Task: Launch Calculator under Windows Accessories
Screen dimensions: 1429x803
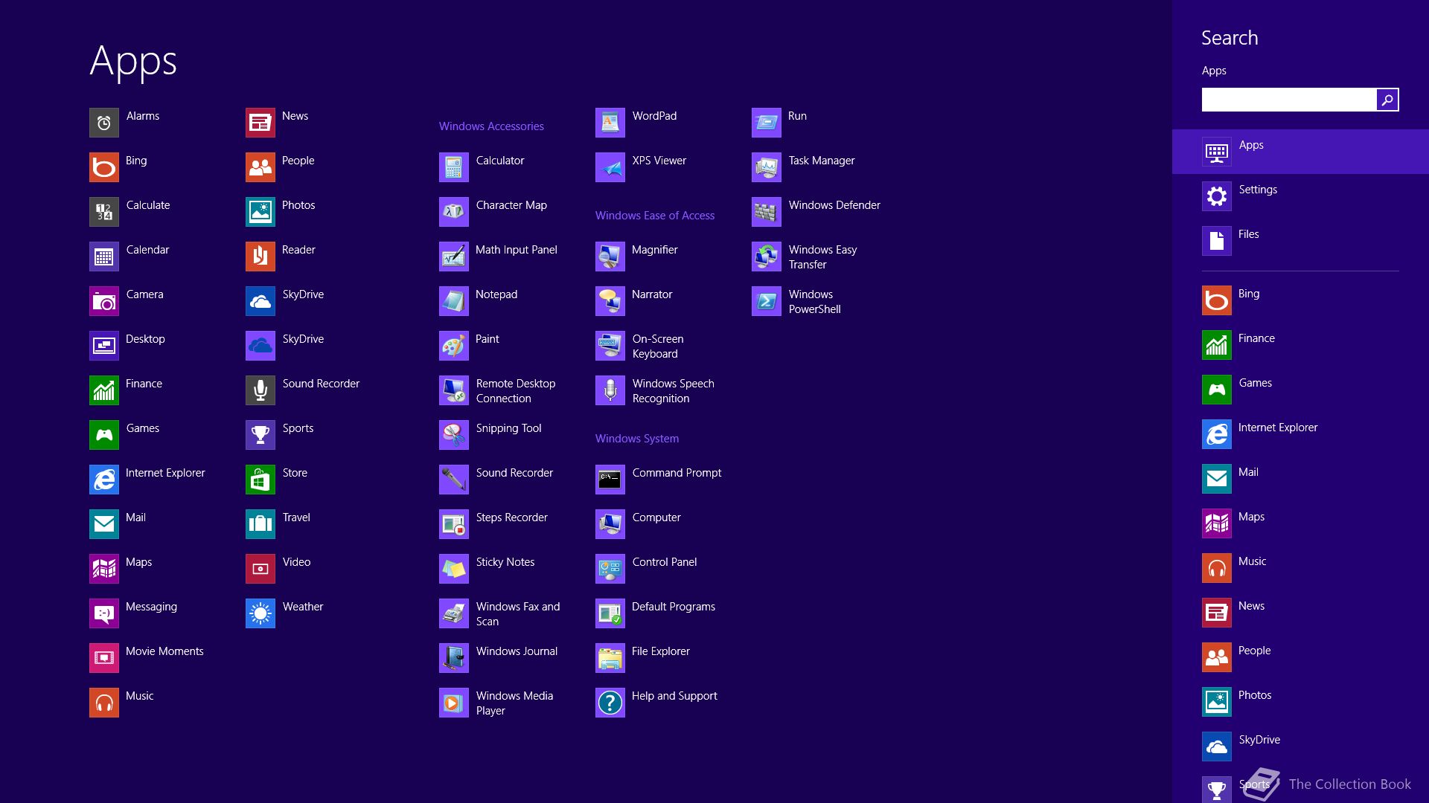Action: tap(454, 167)
